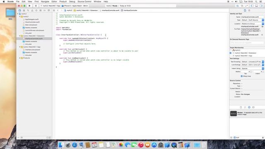Show the Project navigator folder icon
This screenshot has height=149, width=265.
pos(20,10)
